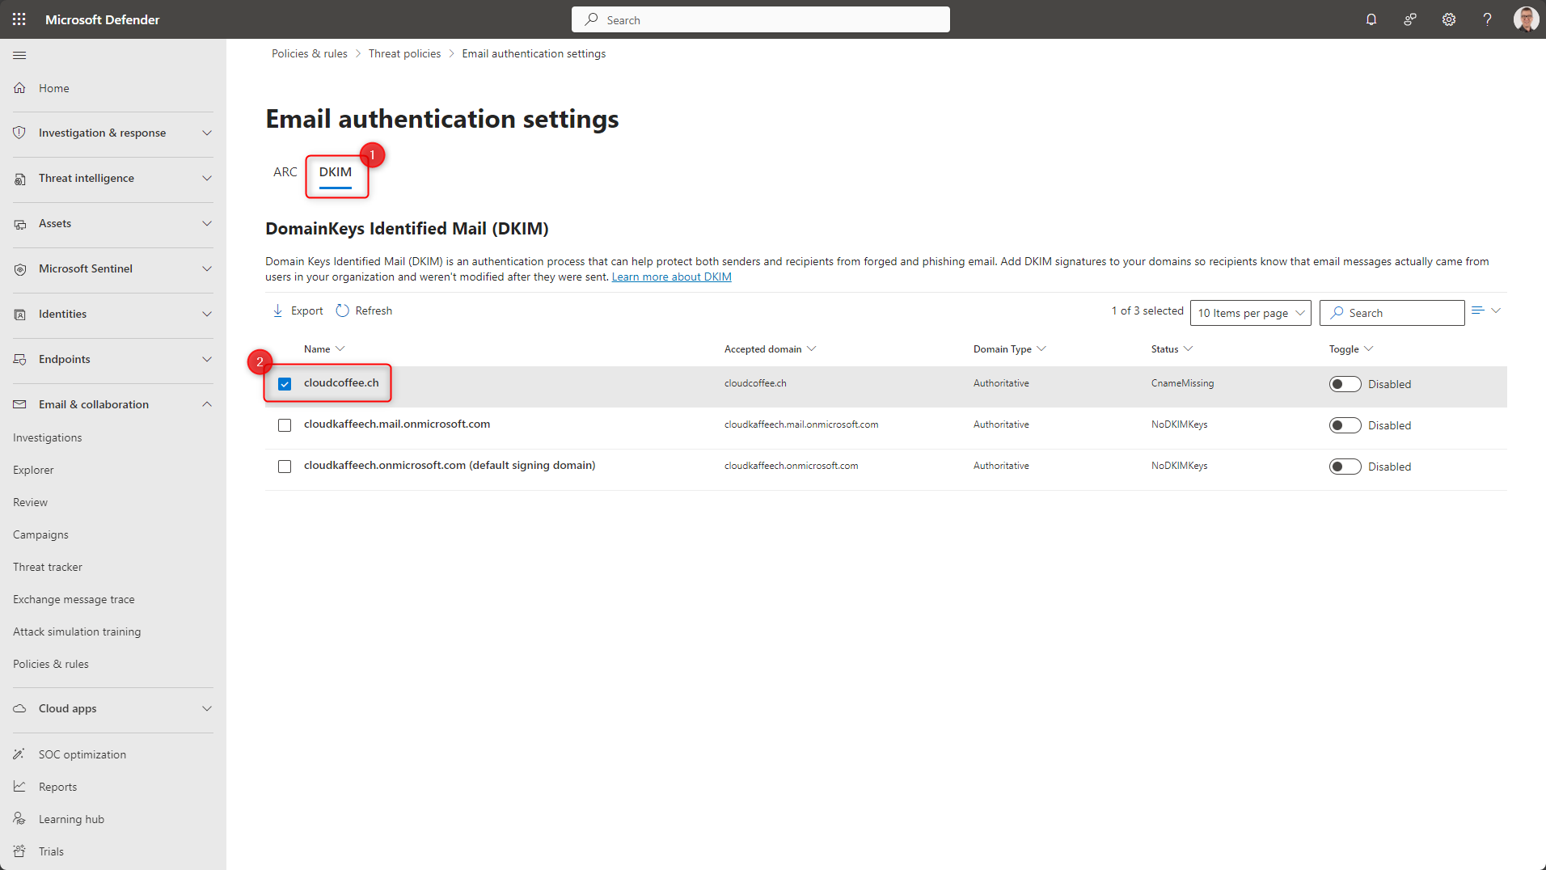Click the notifications bell icon
Screen dimensions: 1546x870
[1371, 19]
